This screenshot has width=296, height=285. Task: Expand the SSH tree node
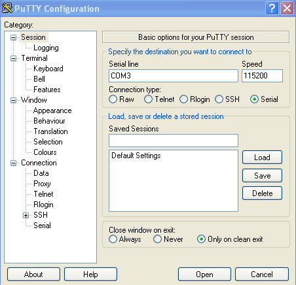pyautogui.click(x=26, y=215)
